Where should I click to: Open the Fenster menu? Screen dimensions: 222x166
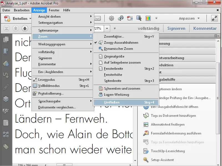[x=54, y=10]
